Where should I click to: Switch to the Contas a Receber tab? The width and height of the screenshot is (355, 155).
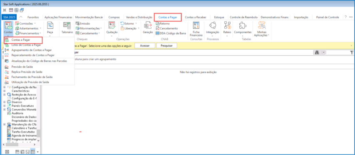[x=196, y=17]
